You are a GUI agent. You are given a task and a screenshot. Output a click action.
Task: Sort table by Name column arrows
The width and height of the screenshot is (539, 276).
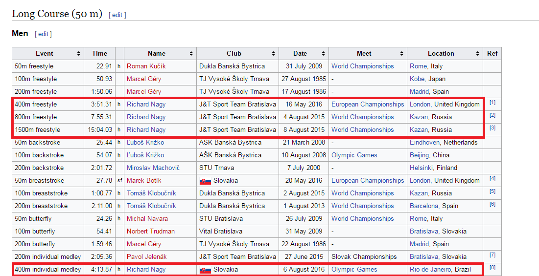click(x=191, y=53)
